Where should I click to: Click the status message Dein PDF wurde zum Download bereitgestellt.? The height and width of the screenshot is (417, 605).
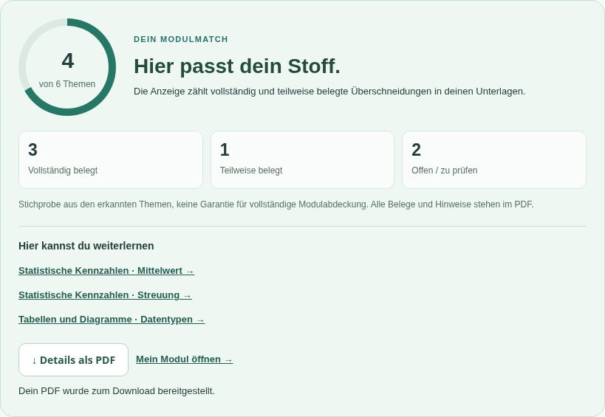(x=117, y=391)
